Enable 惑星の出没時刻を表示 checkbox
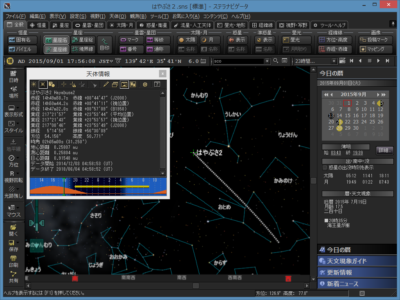Screen dimensions: 400x300 point(325,168)
